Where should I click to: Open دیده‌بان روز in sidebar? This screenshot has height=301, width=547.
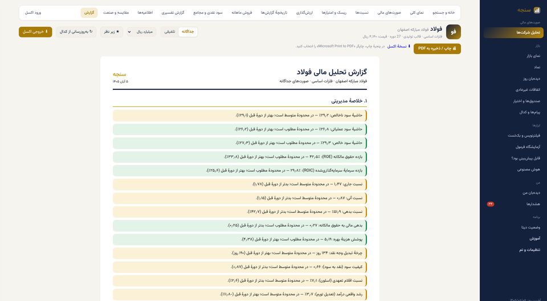click(x=513, y=79)
